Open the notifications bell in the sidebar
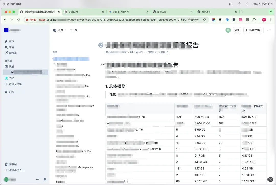This screenshot has height=185, width=276. pos(45,179)
